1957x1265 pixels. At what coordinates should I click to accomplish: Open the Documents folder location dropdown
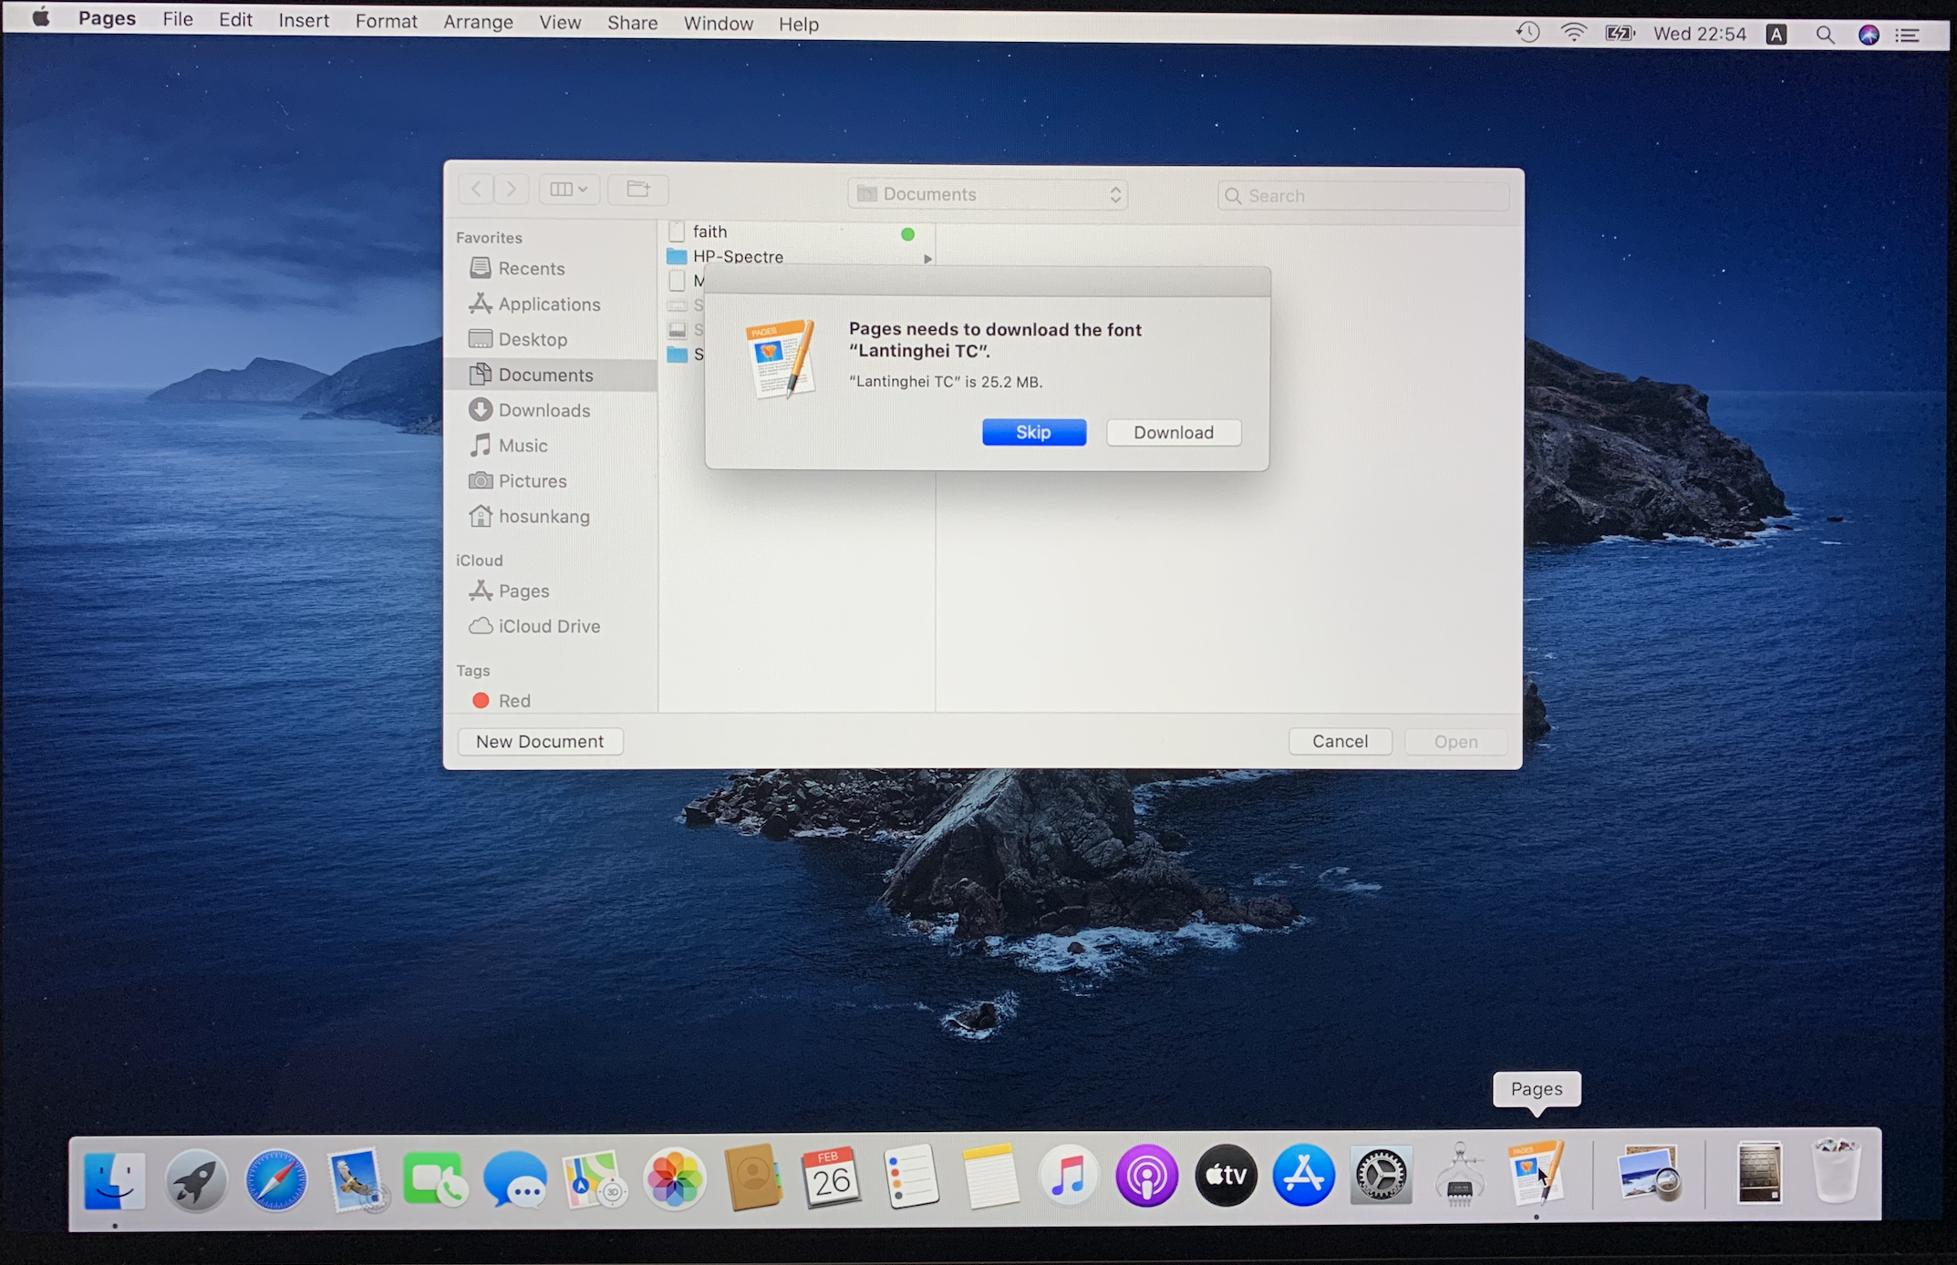pos(988,194)
